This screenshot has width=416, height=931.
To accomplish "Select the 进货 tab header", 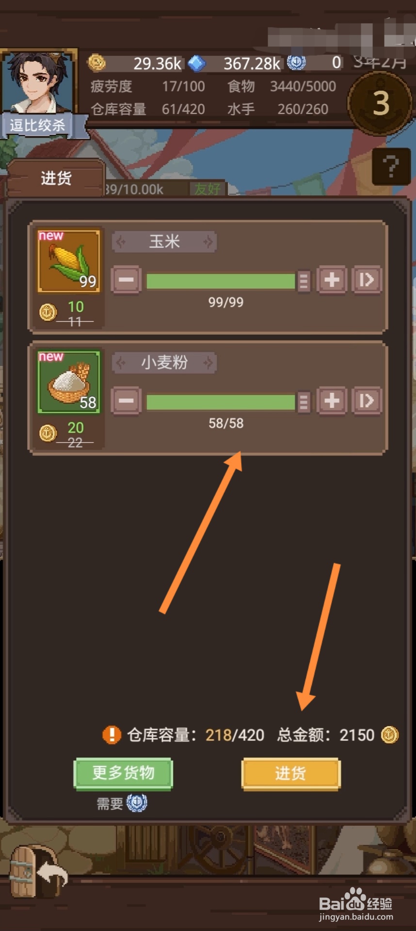I will (56, 178).
